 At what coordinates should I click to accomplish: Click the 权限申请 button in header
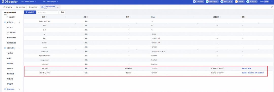click(198, 2)
